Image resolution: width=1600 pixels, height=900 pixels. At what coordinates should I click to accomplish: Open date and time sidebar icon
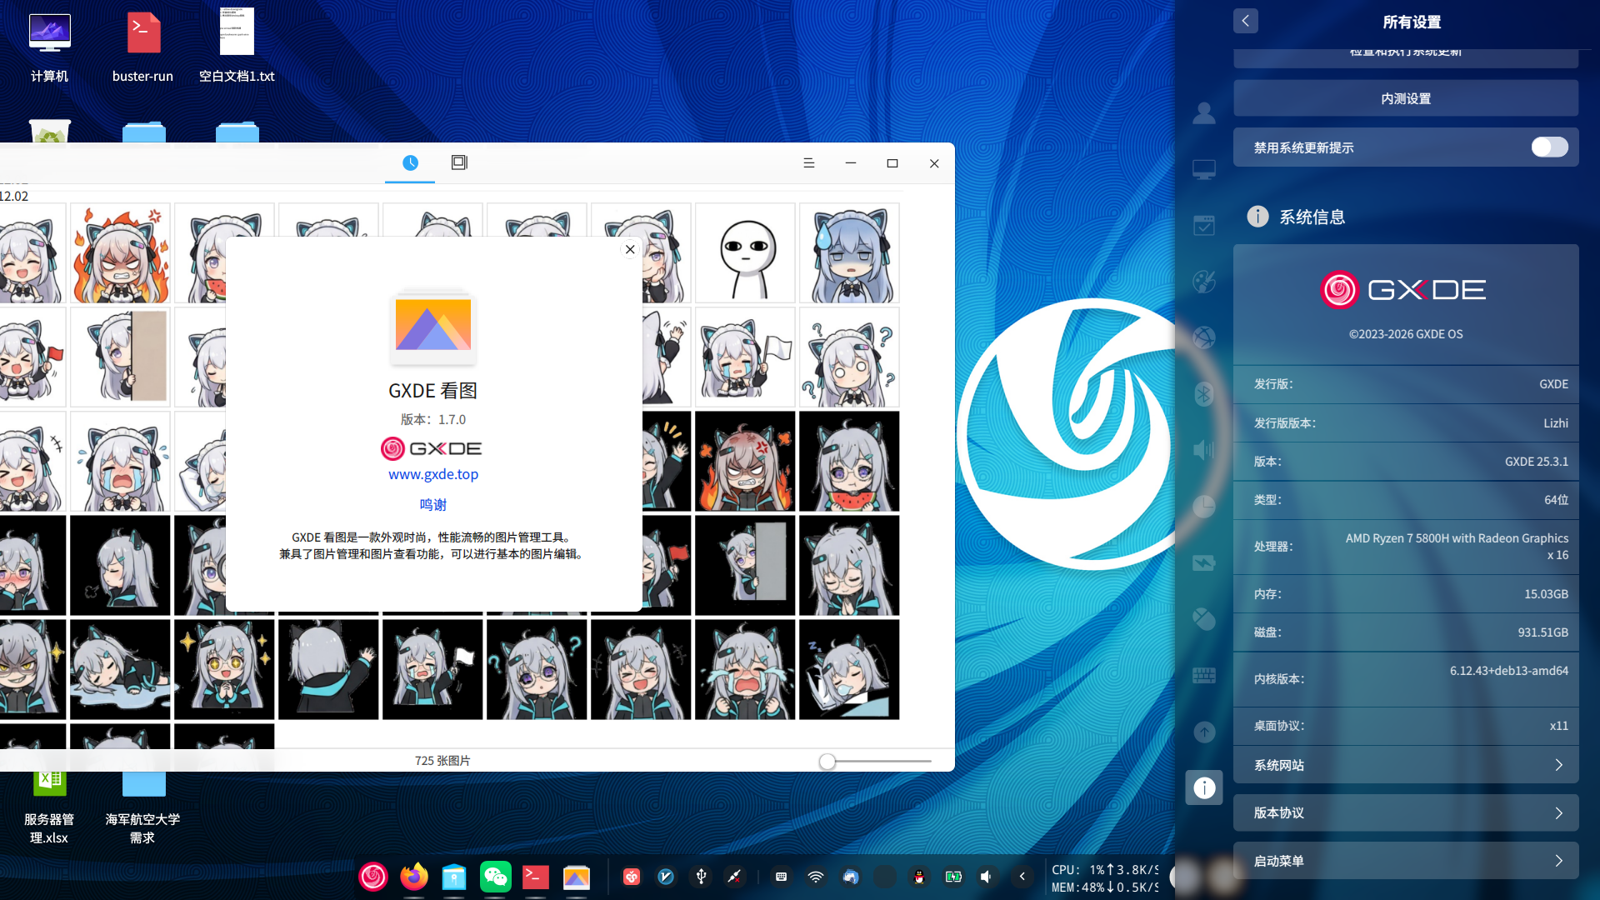click(x=1204, y=506)
